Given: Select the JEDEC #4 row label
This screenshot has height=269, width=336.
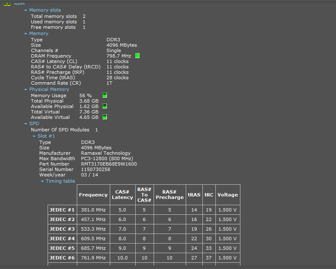Looking at the screenshot, I should 62,239.
